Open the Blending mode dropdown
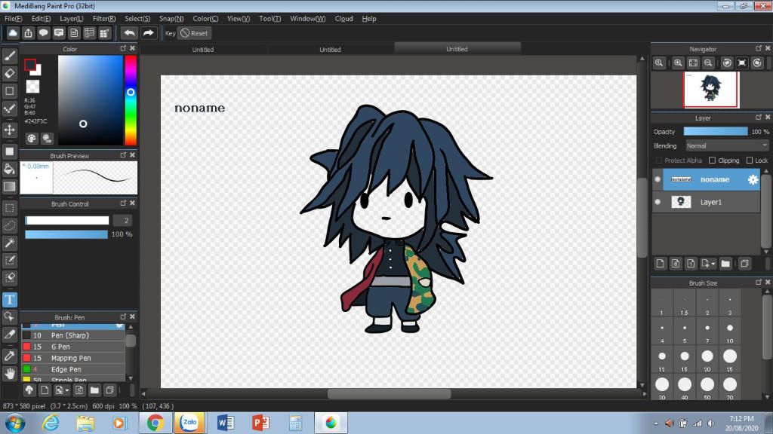 (727, 145)
